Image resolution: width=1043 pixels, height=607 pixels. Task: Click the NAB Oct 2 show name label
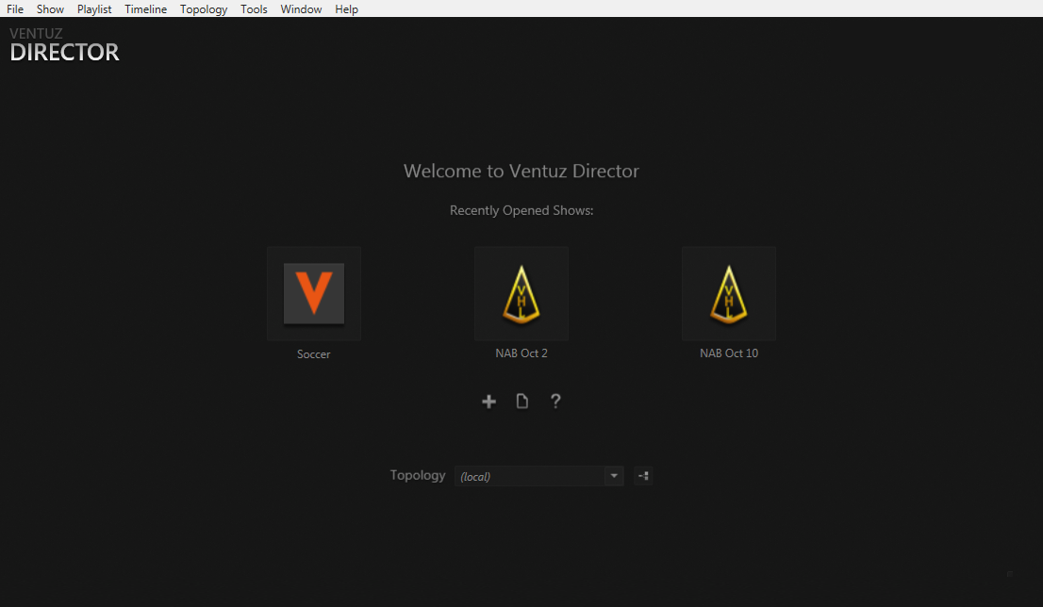[x=521, y=353]
